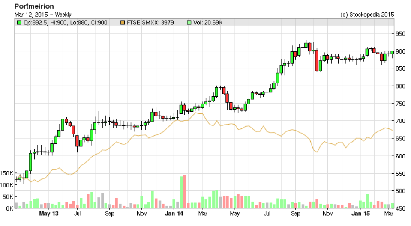Click the 'Jan 15' date axis label
411x226 pixels.
(361, 214)
